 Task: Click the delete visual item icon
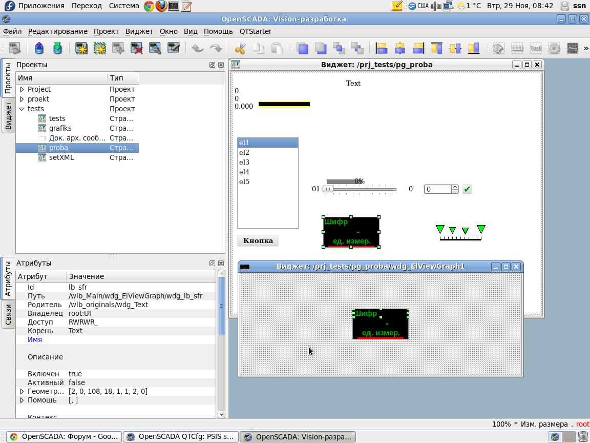coord(136,48)
